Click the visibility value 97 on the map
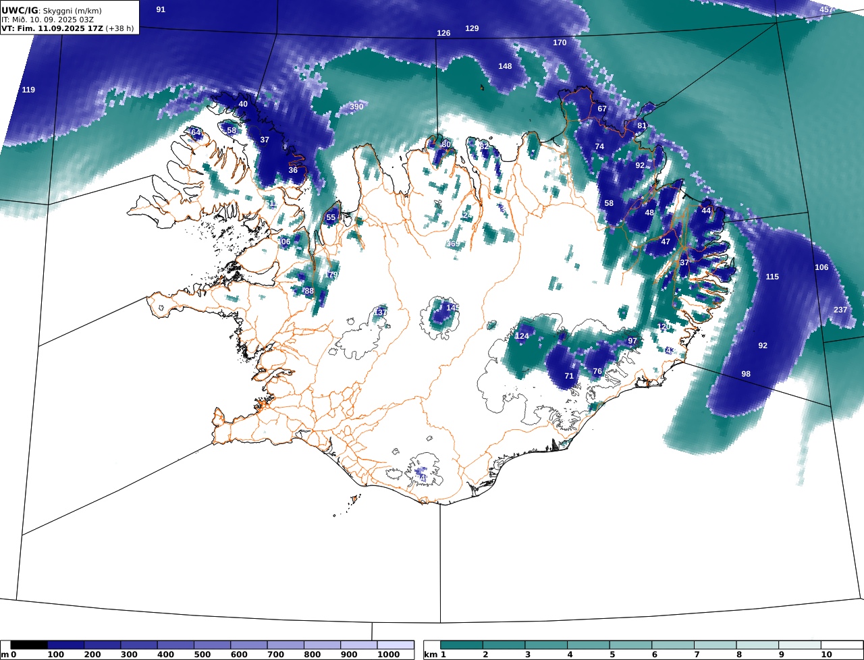864x660 pixels. click(632, 341)
